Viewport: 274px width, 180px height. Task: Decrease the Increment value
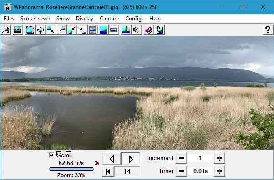pyautogui.click(x=182, y=158)
